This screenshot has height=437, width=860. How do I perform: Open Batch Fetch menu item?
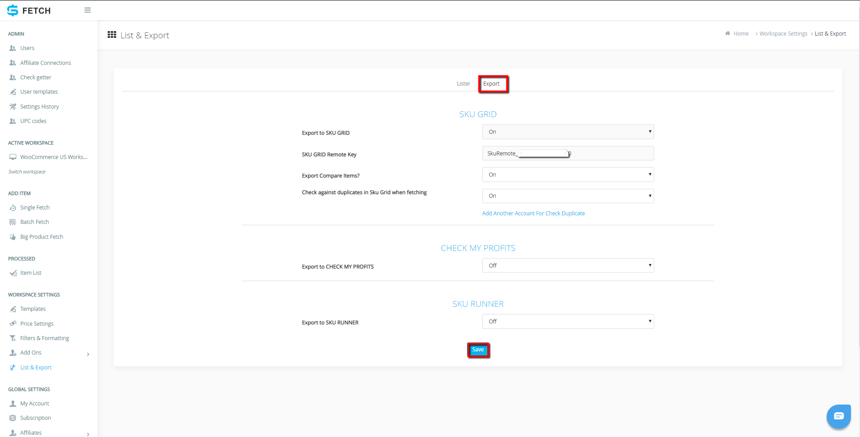click(35, 222)
